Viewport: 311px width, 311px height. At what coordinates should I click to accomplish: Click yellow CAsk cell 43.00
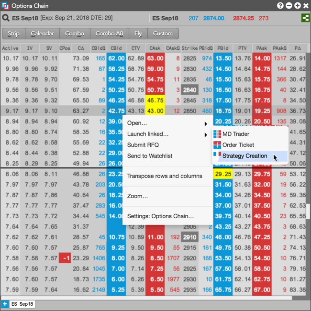(155, 111)
